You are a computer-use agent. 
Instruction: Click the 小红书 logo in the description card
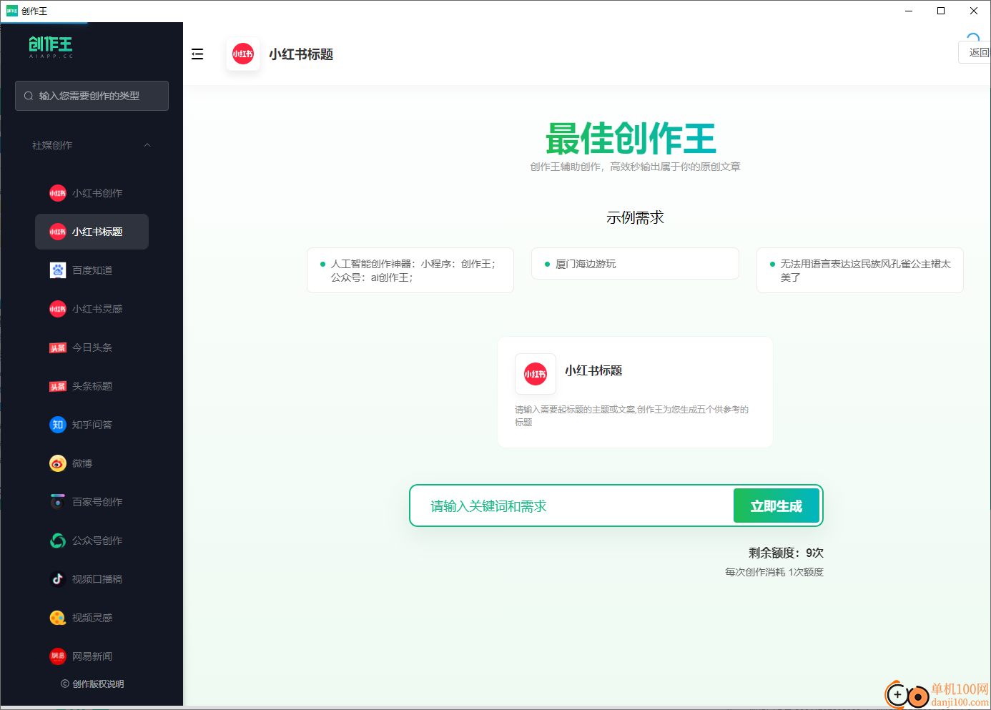[536, 374]
